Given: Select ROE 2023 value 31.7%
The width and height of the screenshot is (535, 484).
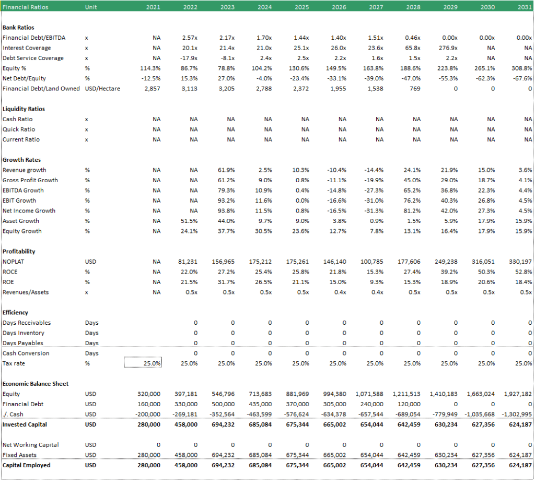Looking at the screenshot, I should [x=226, y=282].
